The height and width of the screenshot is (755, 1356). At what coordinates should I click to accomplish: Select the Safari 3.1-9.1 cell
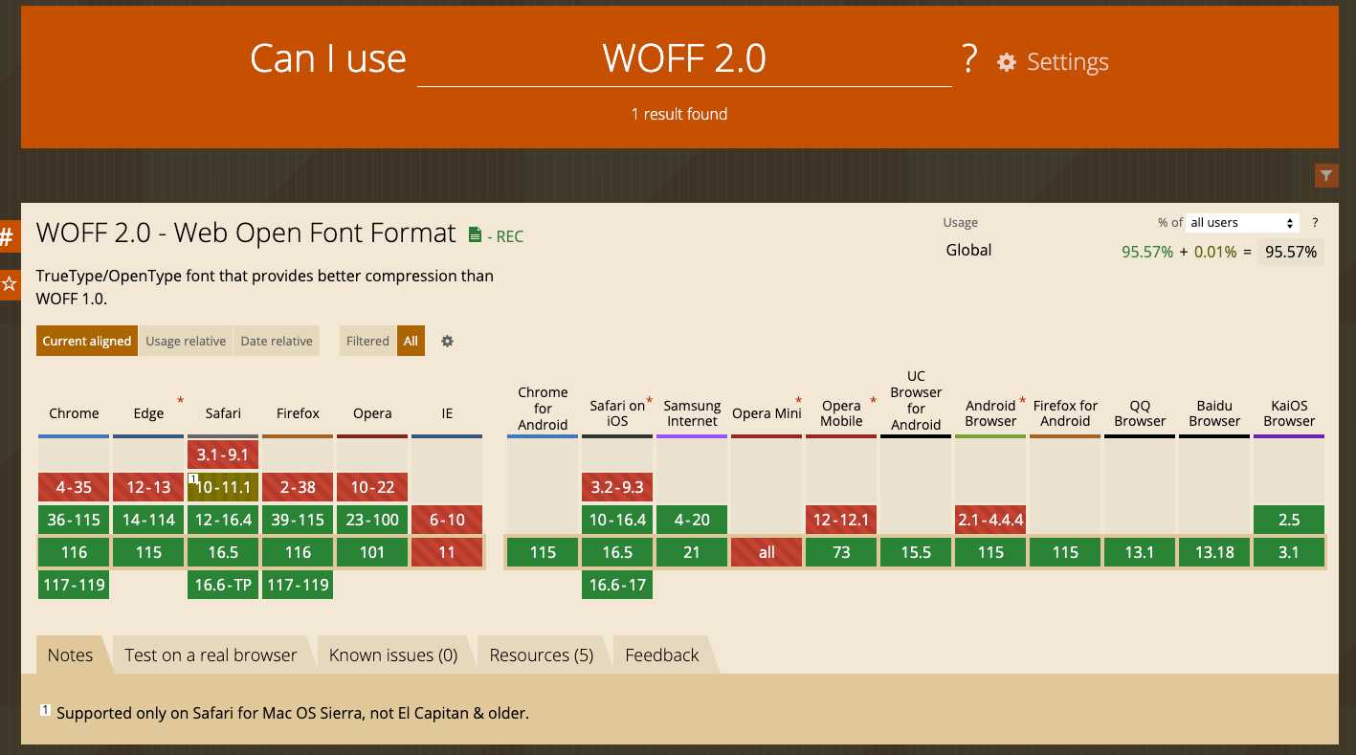(x=223, y=455)
